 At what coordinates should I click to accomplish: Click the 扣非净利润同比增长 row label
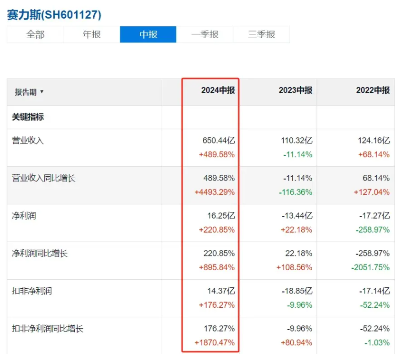[x=48, y=329]
